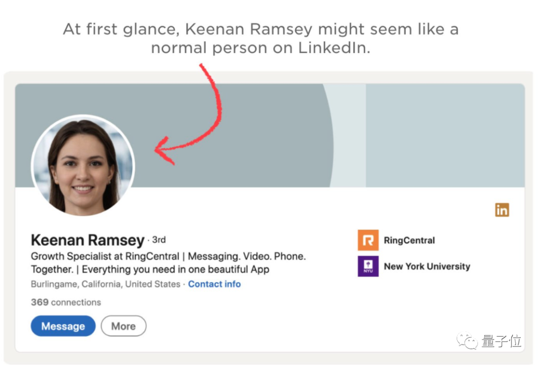
Task: Click the light right section of banner
Action: [444, 135]
